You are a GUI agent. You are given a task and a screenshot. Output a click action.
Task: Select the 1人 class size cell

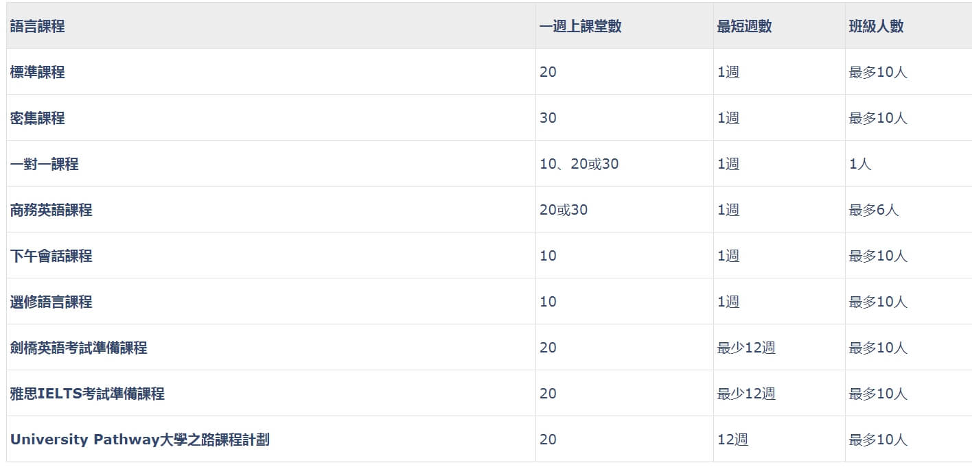(x=860, y=164)
